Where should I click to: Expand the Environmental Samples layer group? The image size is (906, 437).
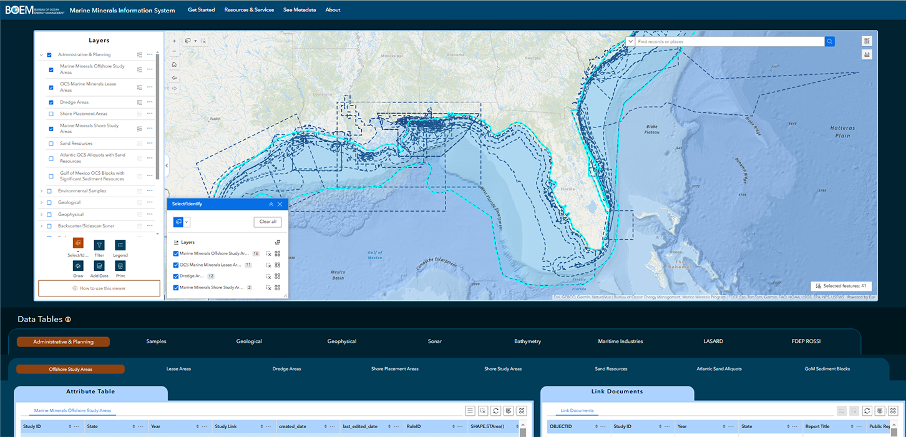[40, 190]
